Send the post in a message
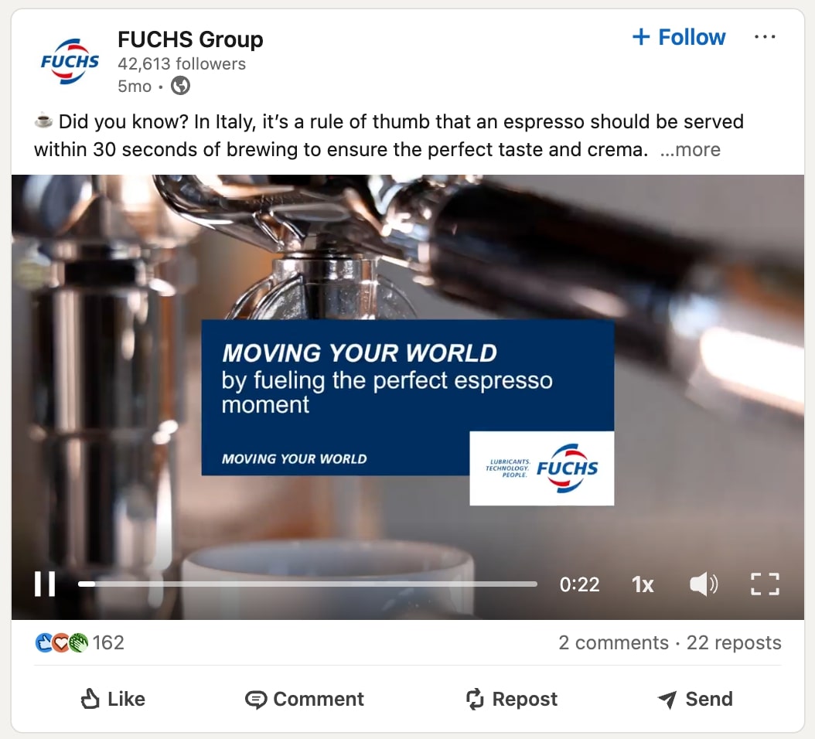 click(695, 699)
